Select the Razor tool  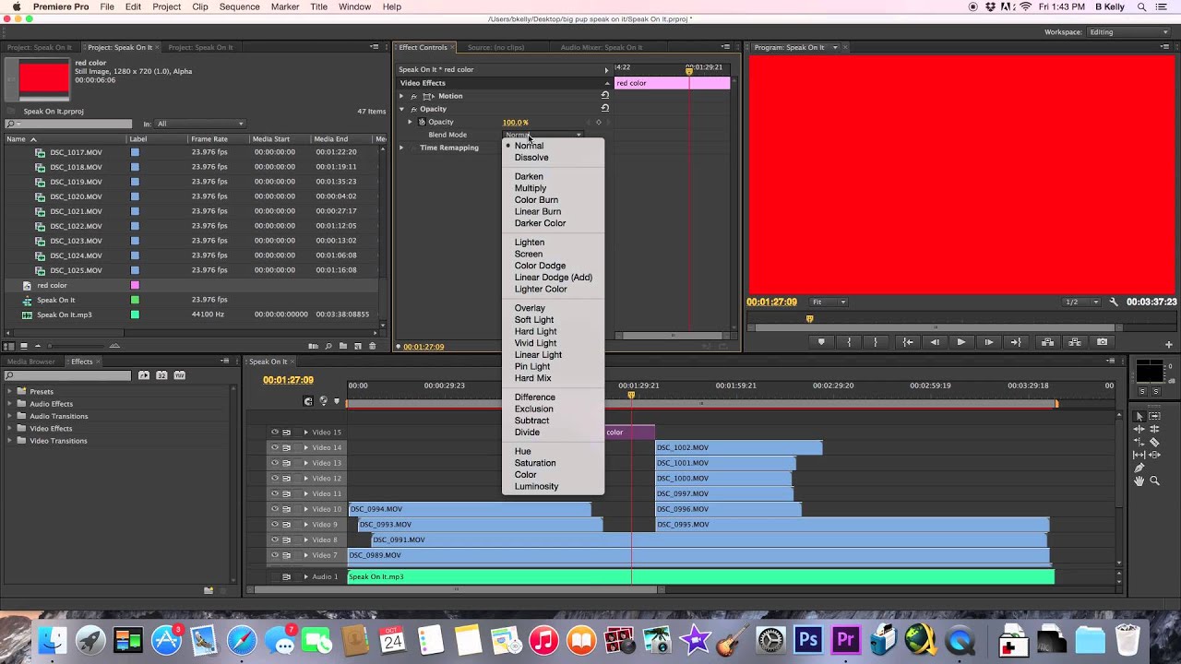coord(1154,442)
